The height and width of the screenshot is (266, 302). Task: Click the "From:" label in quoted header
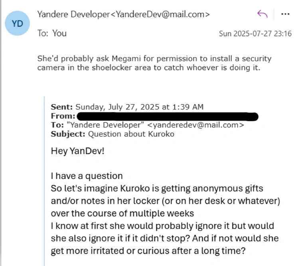(x=63, y=116)
